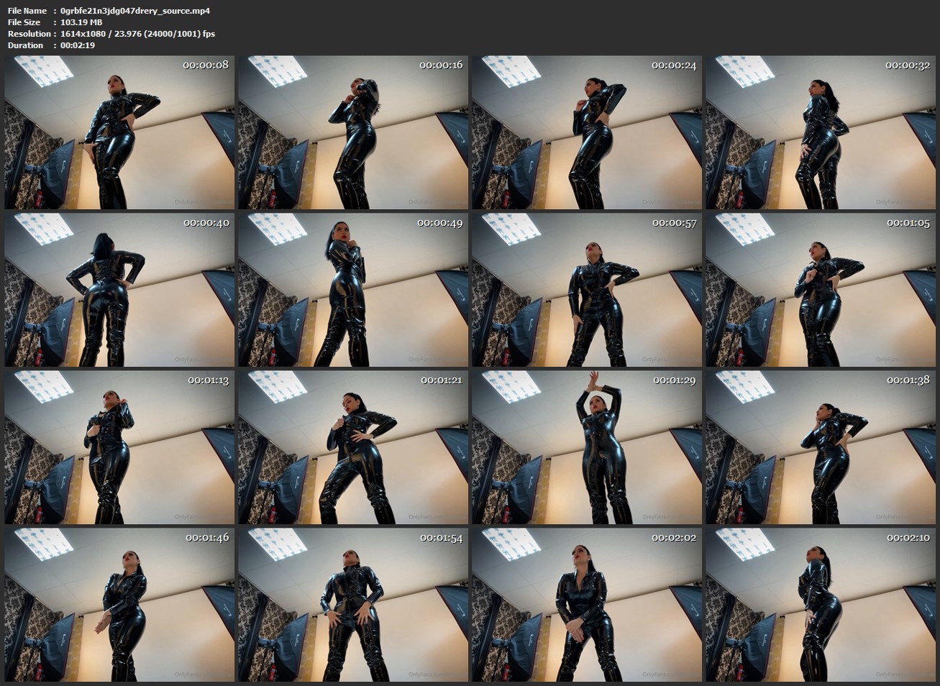Select the frame at 00:01:54
Image resolution: width=940 pixels, height=686 pixels.
pos(353,605)
